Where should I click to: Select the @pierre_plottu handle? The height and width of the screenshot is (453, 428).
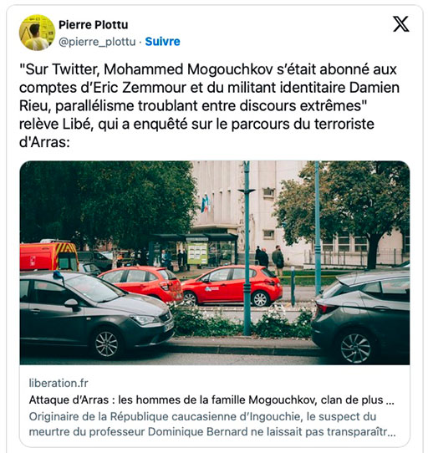pos(97,42)
